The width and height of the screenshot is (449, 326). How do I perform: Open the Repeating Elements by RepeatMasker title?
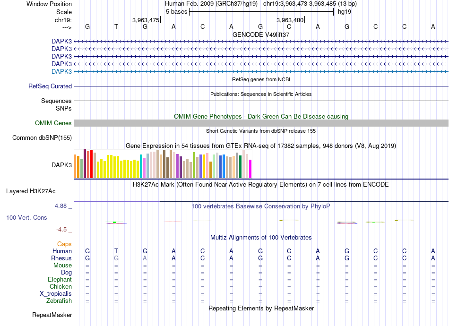(261, 309)
